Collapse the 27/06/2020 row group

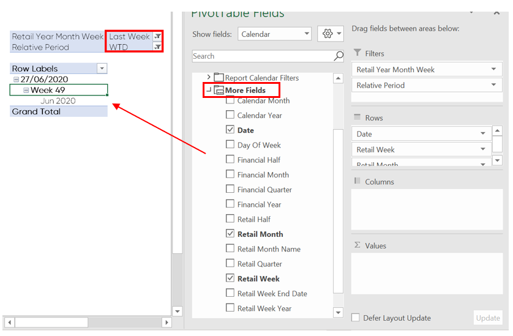point(17,80)
